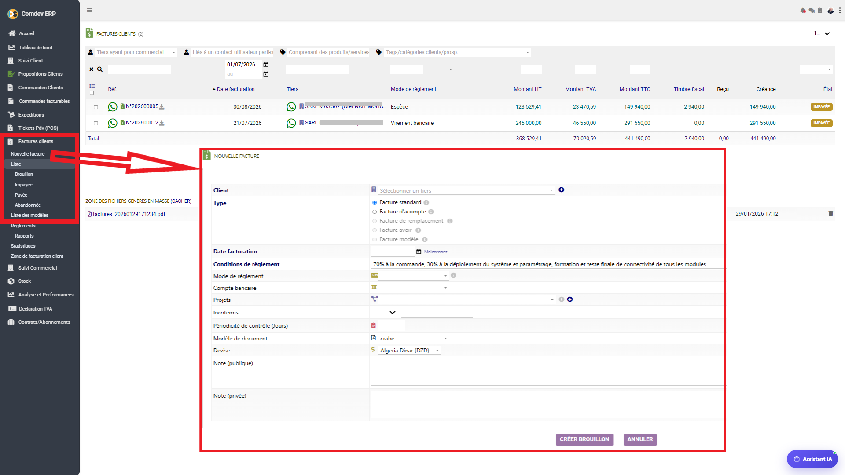
Task: Expand the Incoterms dropdown chevron
Action: (393, 313)
